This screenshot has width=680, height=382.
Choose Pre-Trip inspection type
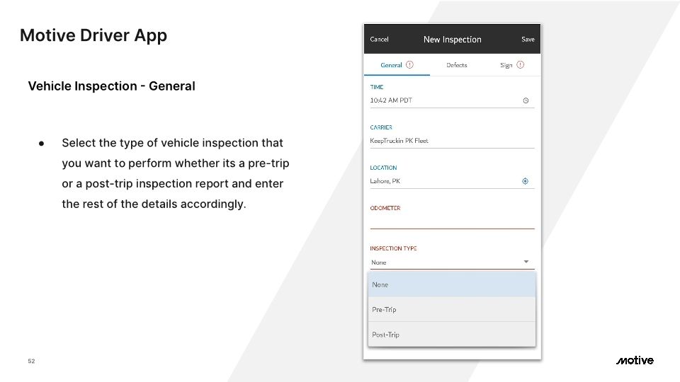tap(452, 310)
